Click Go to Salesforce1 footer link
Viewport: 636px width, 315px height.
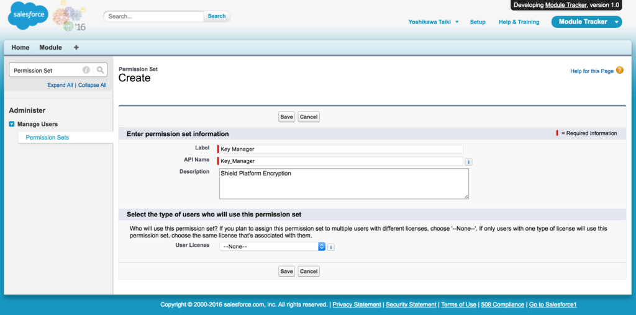click(x=553, y=304)
